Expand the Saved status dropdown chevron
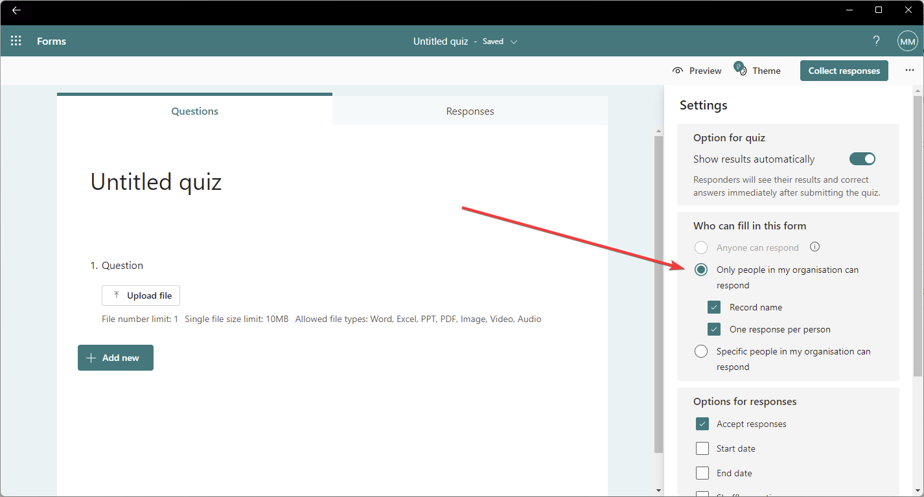 point(514,41)
